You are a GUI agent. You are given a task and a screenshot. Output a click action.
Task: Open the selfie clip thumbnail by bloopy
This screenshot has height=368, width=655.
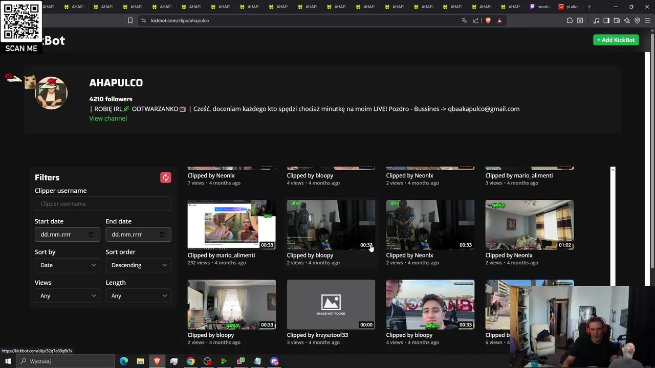point(430,304)
